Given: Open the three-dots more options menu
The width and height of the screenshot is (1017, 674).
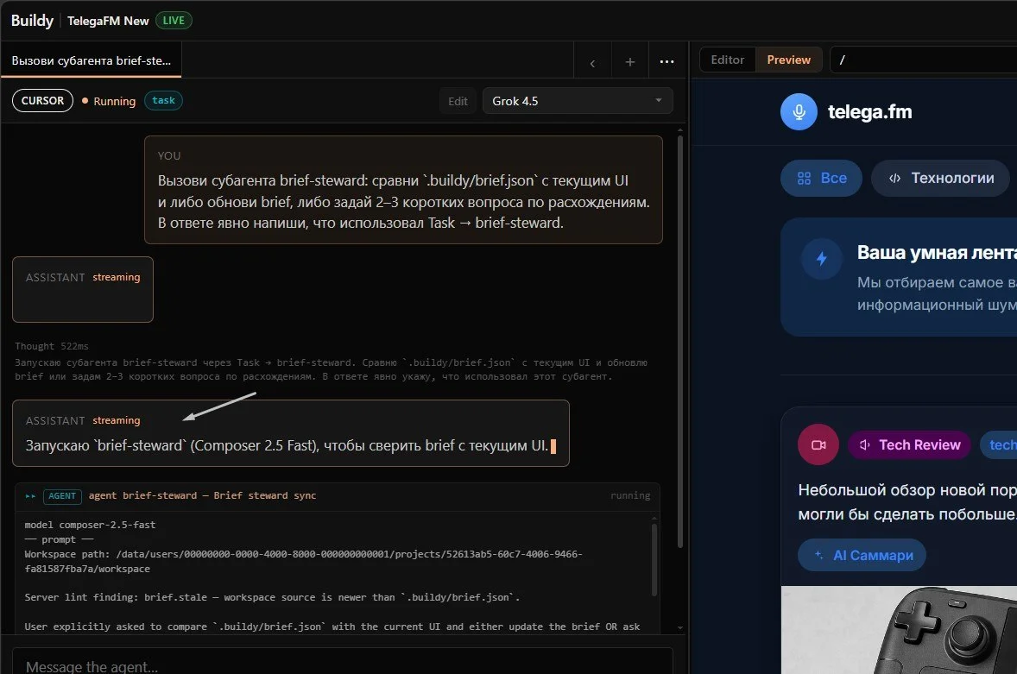Looking at the screenshot, I should point(666,62).
